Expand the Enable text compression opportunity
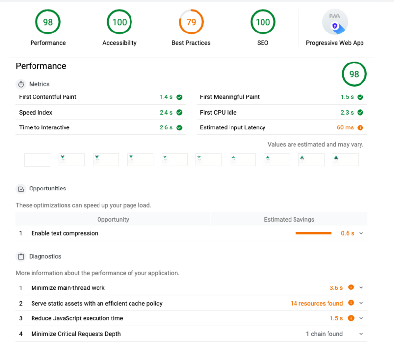This screenshot has height=349, width=394. coord(361,233)
